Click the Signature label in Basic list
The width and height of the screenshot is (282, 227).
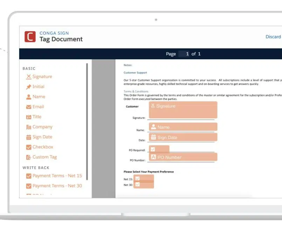(42, 76)
